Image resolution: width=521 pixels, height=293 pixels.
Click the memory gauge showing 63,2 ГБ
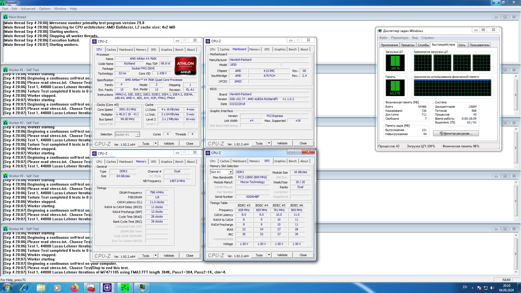[x=395, y=88]
